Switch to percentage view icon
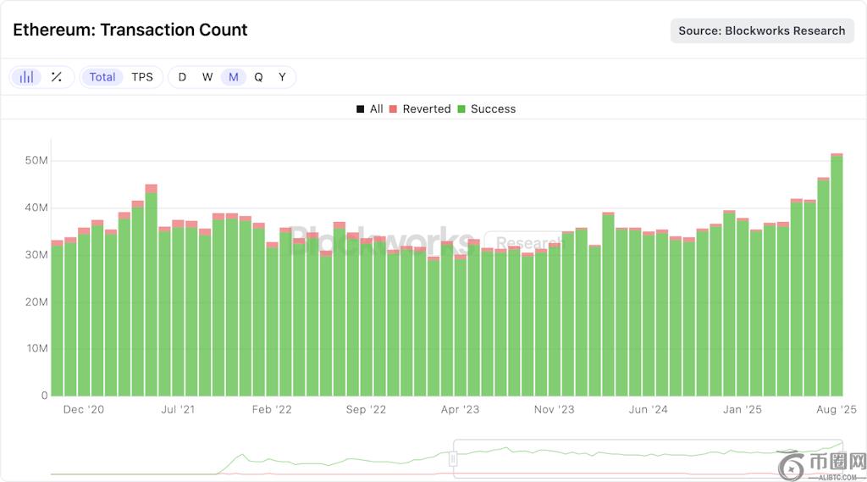 click(x=56, y=77)
